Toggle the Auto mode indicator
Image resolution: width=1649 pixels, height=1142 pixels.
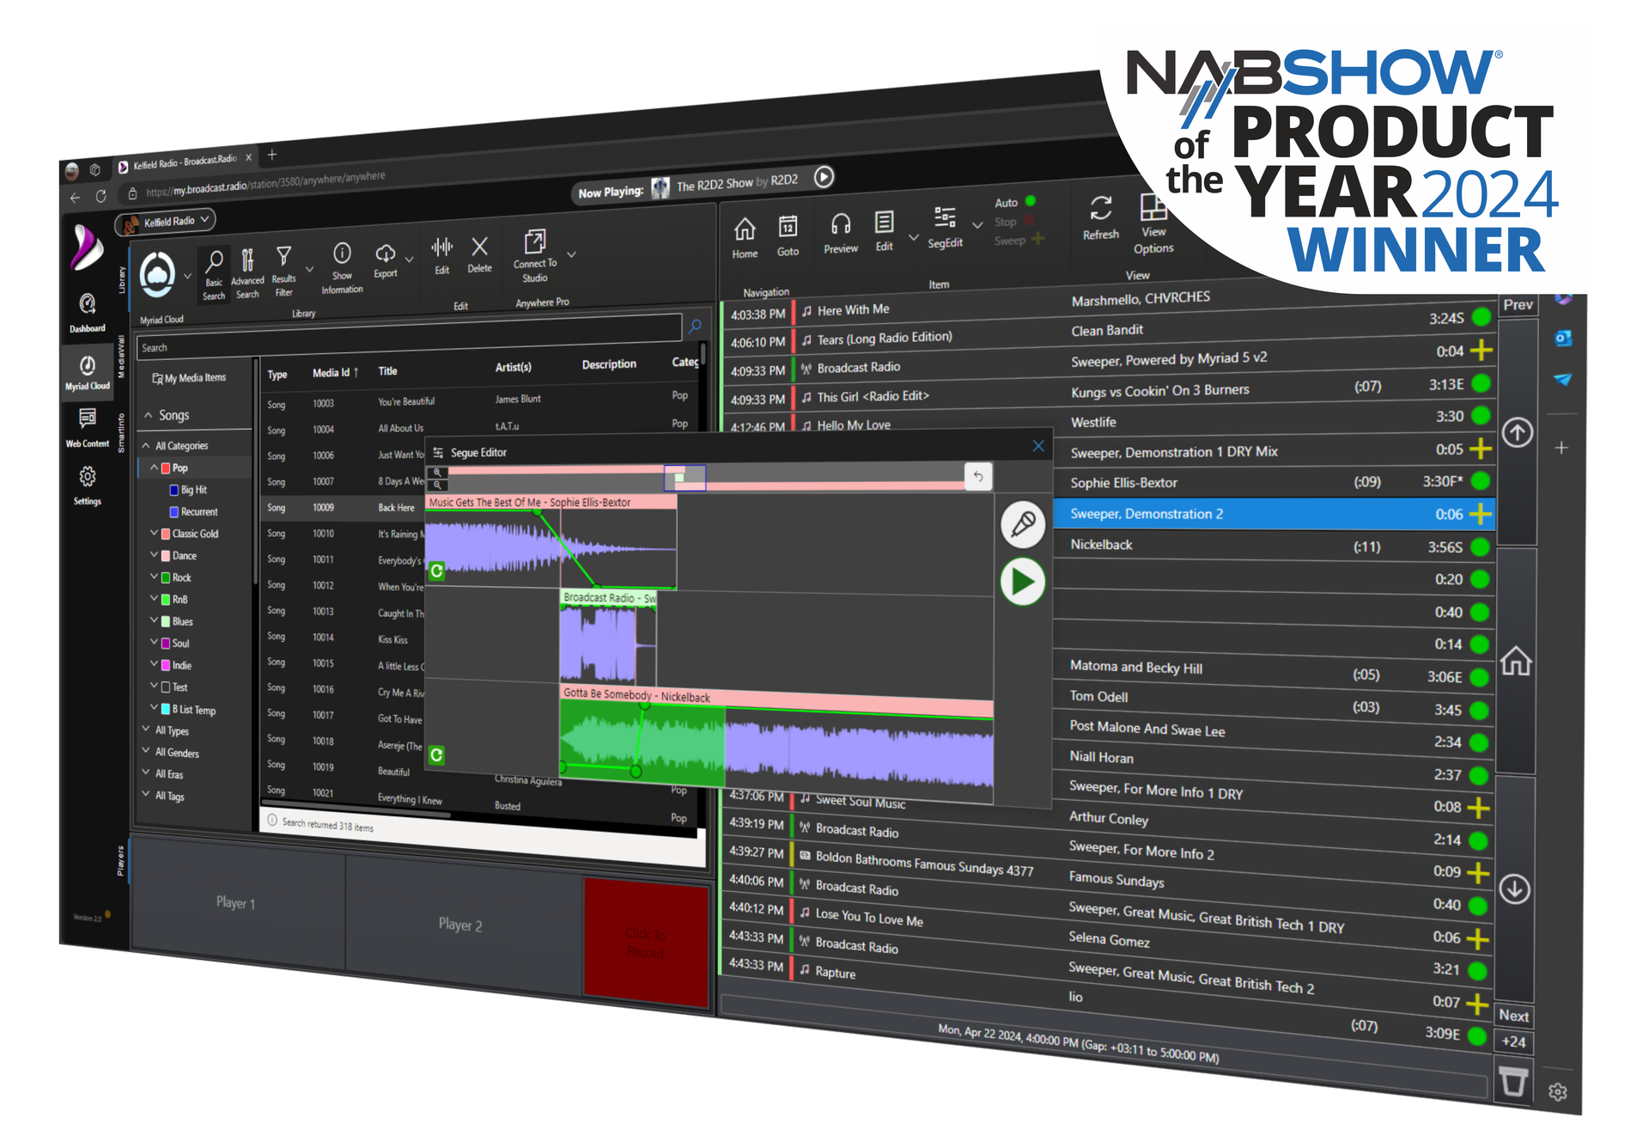pyautogui.click(x=1031, y=201)
